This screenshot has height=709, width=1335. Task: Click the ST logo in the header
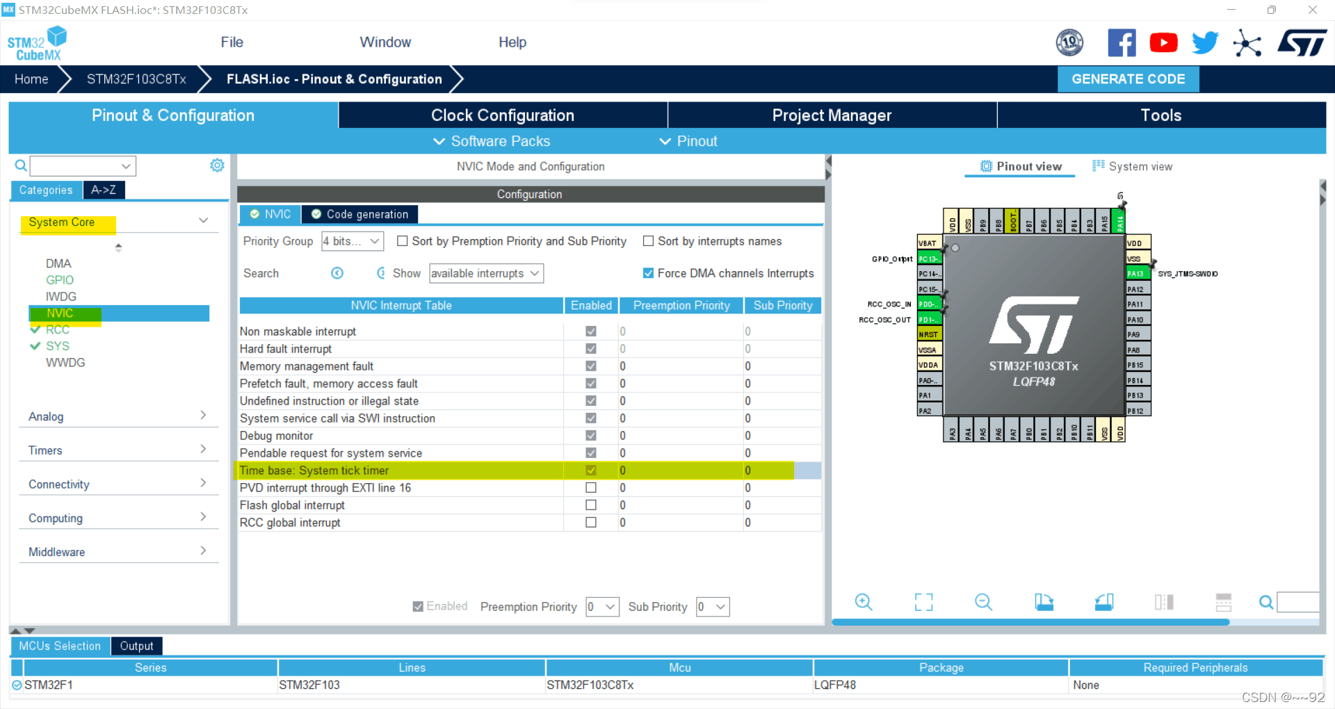[1302, 43]
